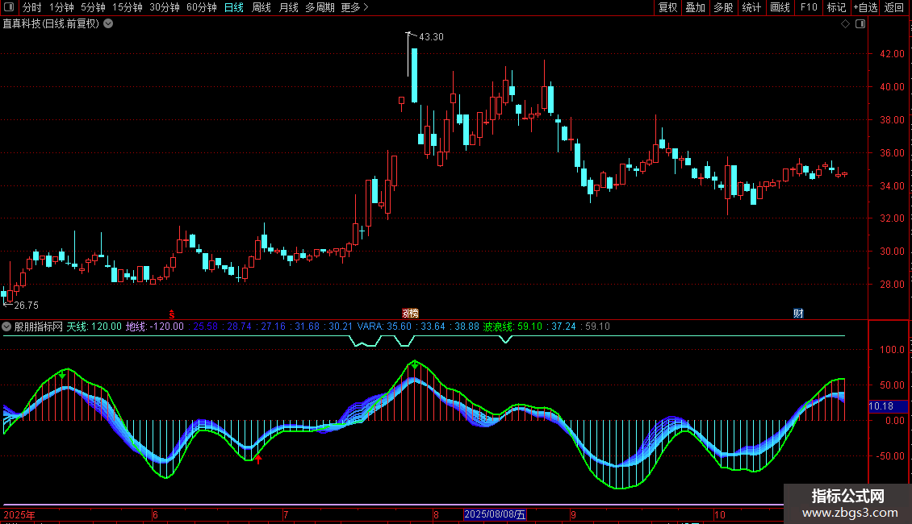The image size is (912, 524).
Task: Click the 43.30 high price label
Action: 431,36
